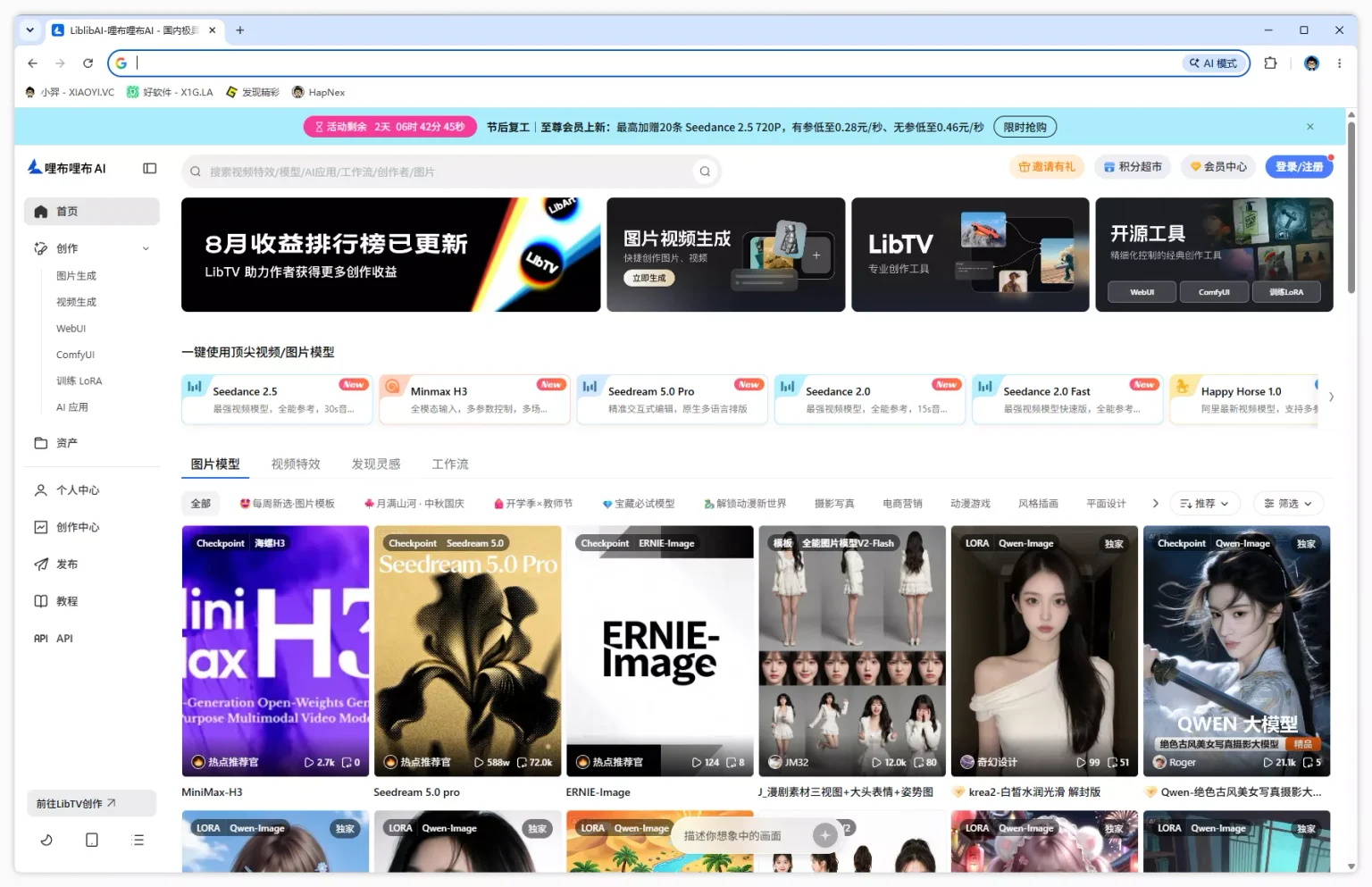Open 会员中心 link
This screenshot has height=887, width=1372.
1217,167
